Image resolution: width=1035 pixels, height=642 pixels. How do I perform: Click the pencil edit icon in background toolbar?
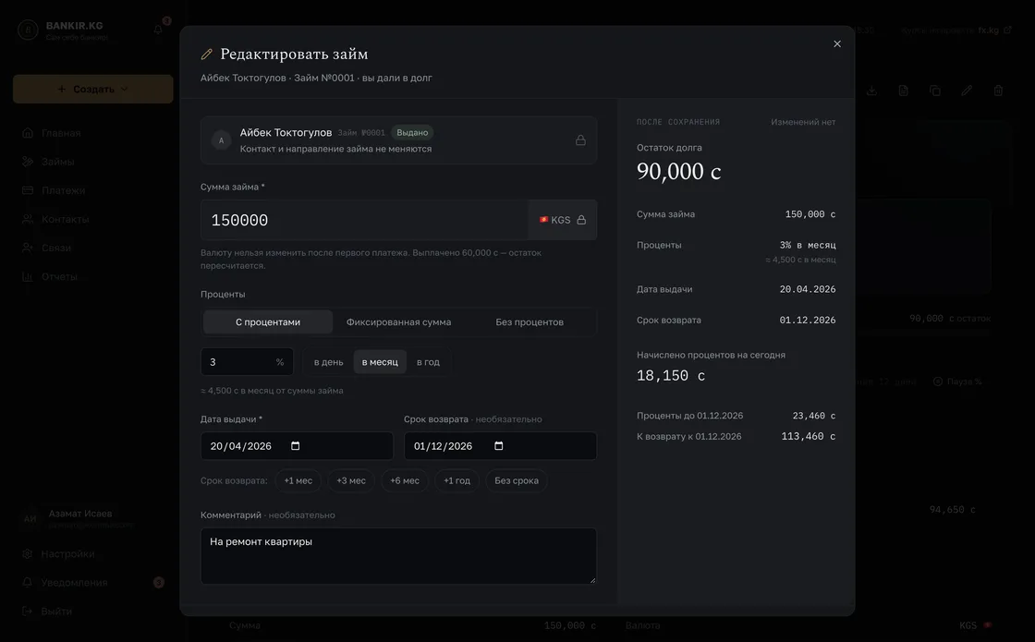coord(967,91)
